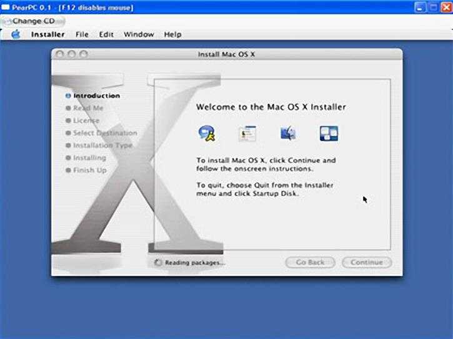The image size is (453, 339).
Task: Open the Installer menu
Action: tap(48, 34)
